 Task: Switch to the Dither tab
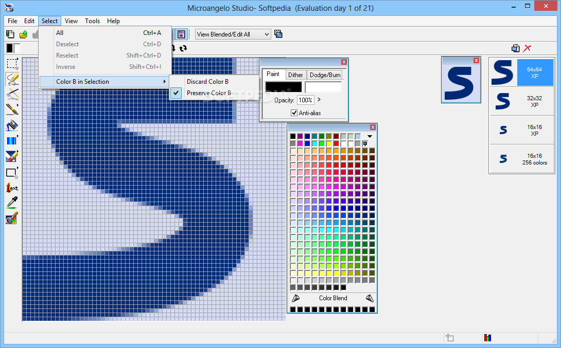pyautogui.click(x=295, y=75)
